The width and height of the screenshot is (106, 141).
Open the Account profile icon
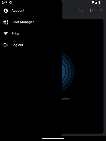(x=6, y=11)
